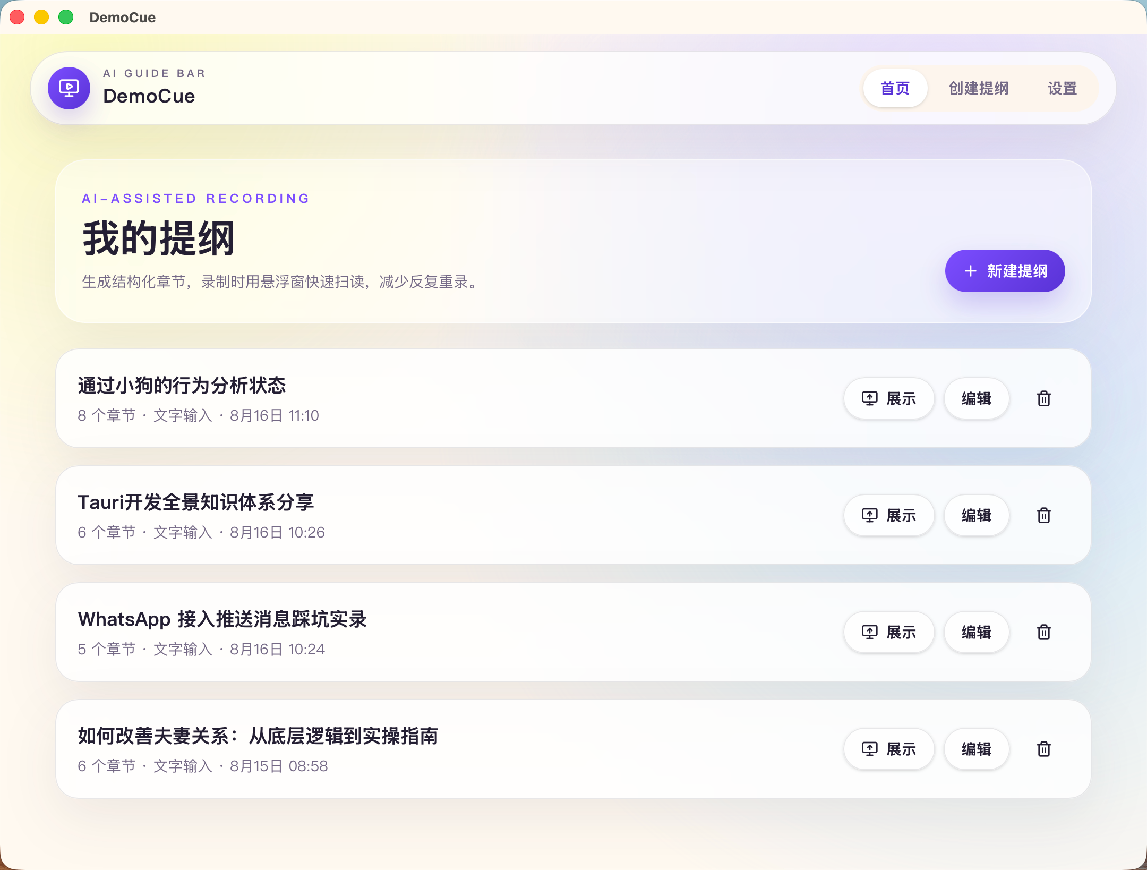The width and height of the screenshot is (1147, 870).
Task: Delete the 通过小狗的行为分析状态 outline via trash icon
Action: point(1044,398)
